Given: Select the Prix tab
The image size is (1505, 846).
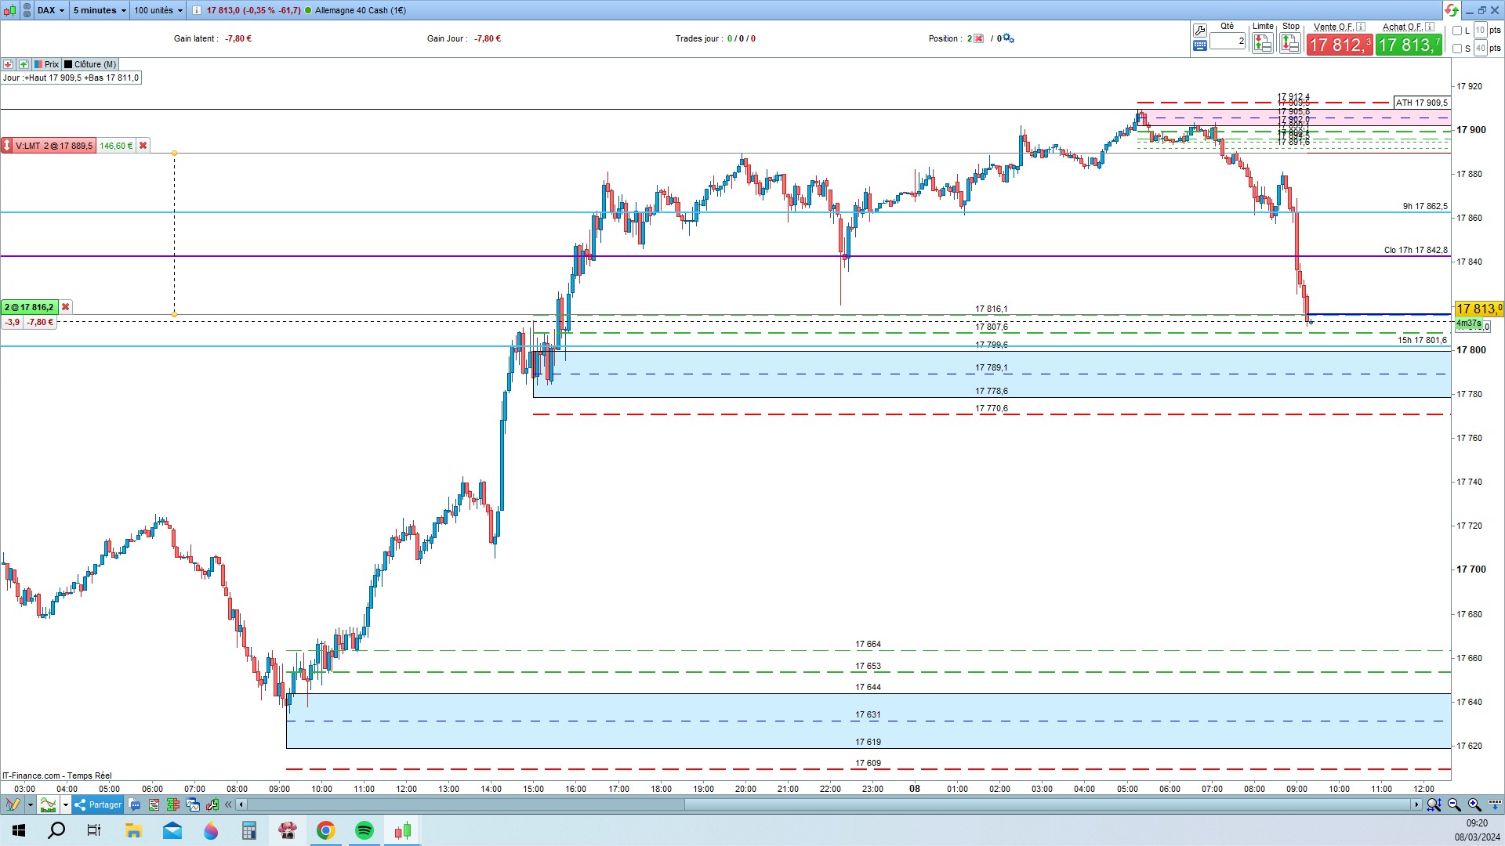Looking at the screenshot, I should pos(46,64).
